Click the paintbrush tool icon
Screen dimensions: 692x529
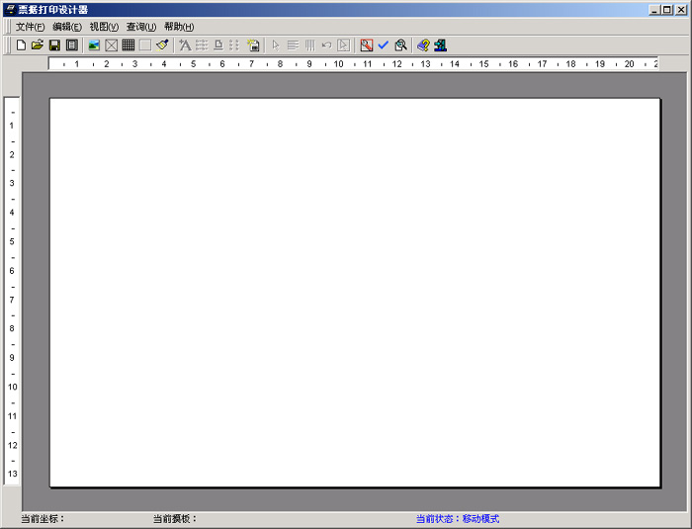(x=162, y=45)
